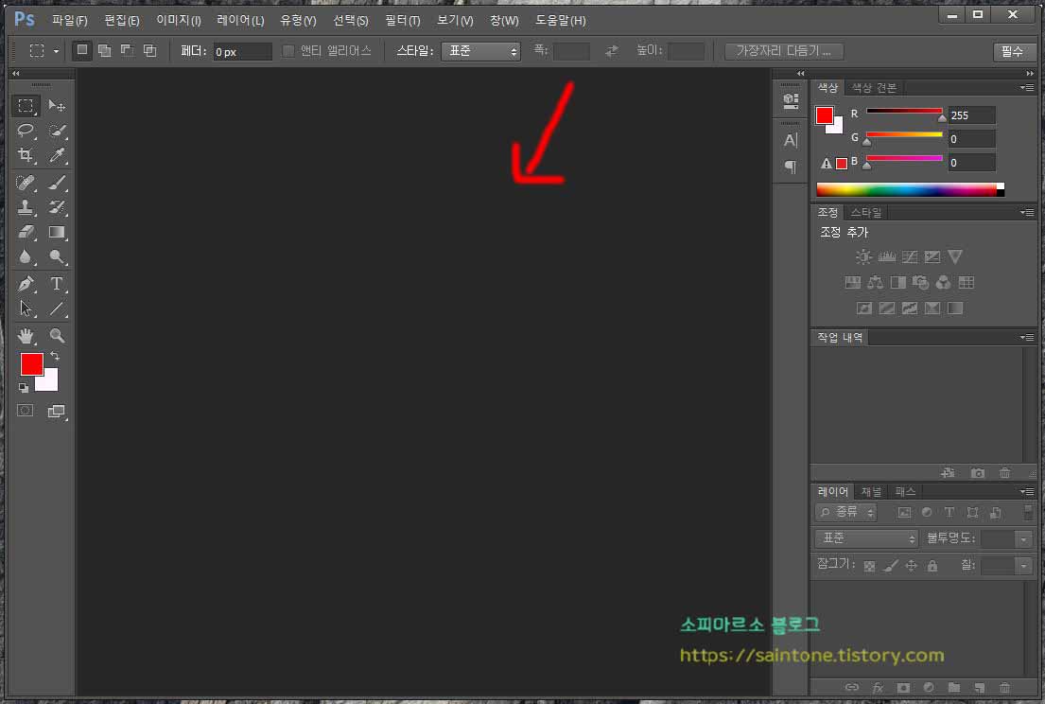Toggle Quick Mask mode
The image size is (1045, 704).
point(26,411)
